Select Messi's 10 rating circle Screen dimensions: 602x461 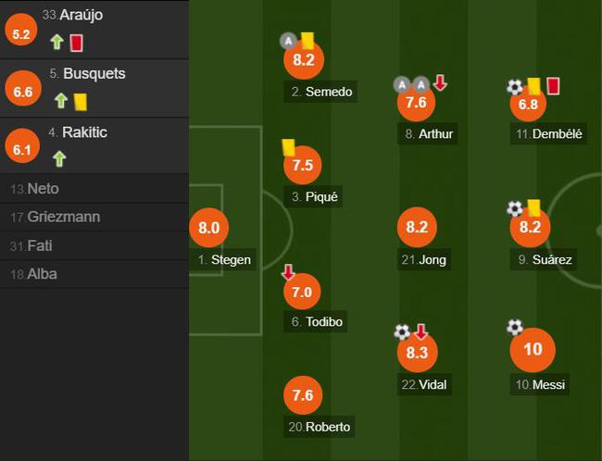point(533,349)
